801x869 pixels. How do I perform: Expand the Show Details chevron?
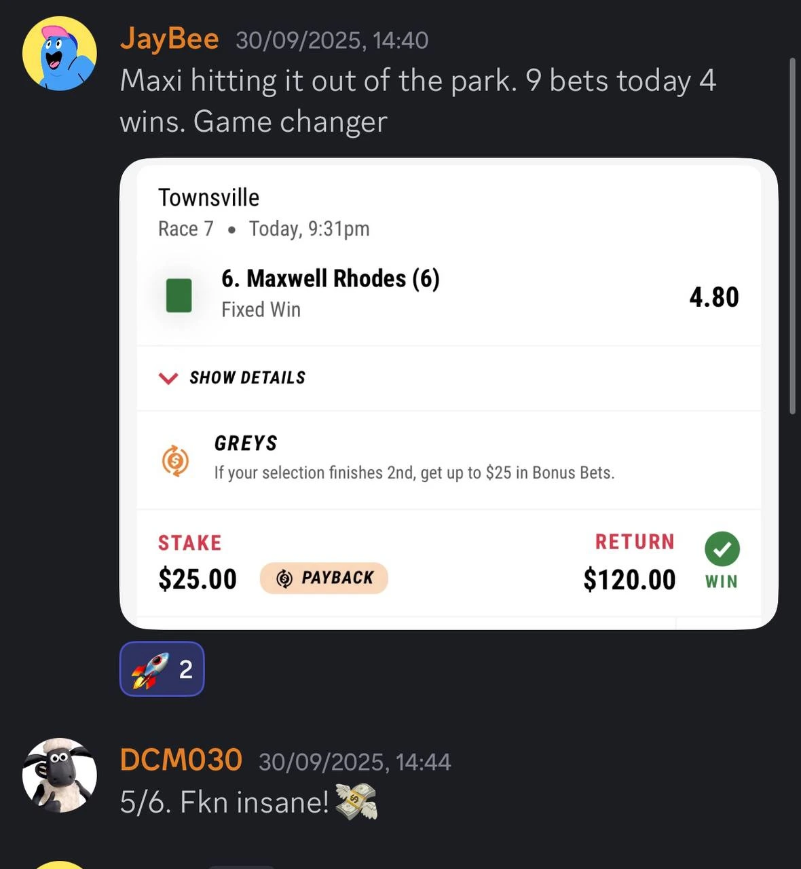(168, 378)
